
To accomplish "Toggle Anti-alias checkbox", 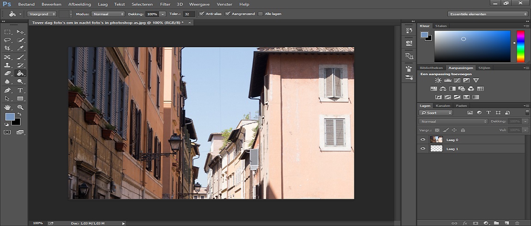I will 202,14.
